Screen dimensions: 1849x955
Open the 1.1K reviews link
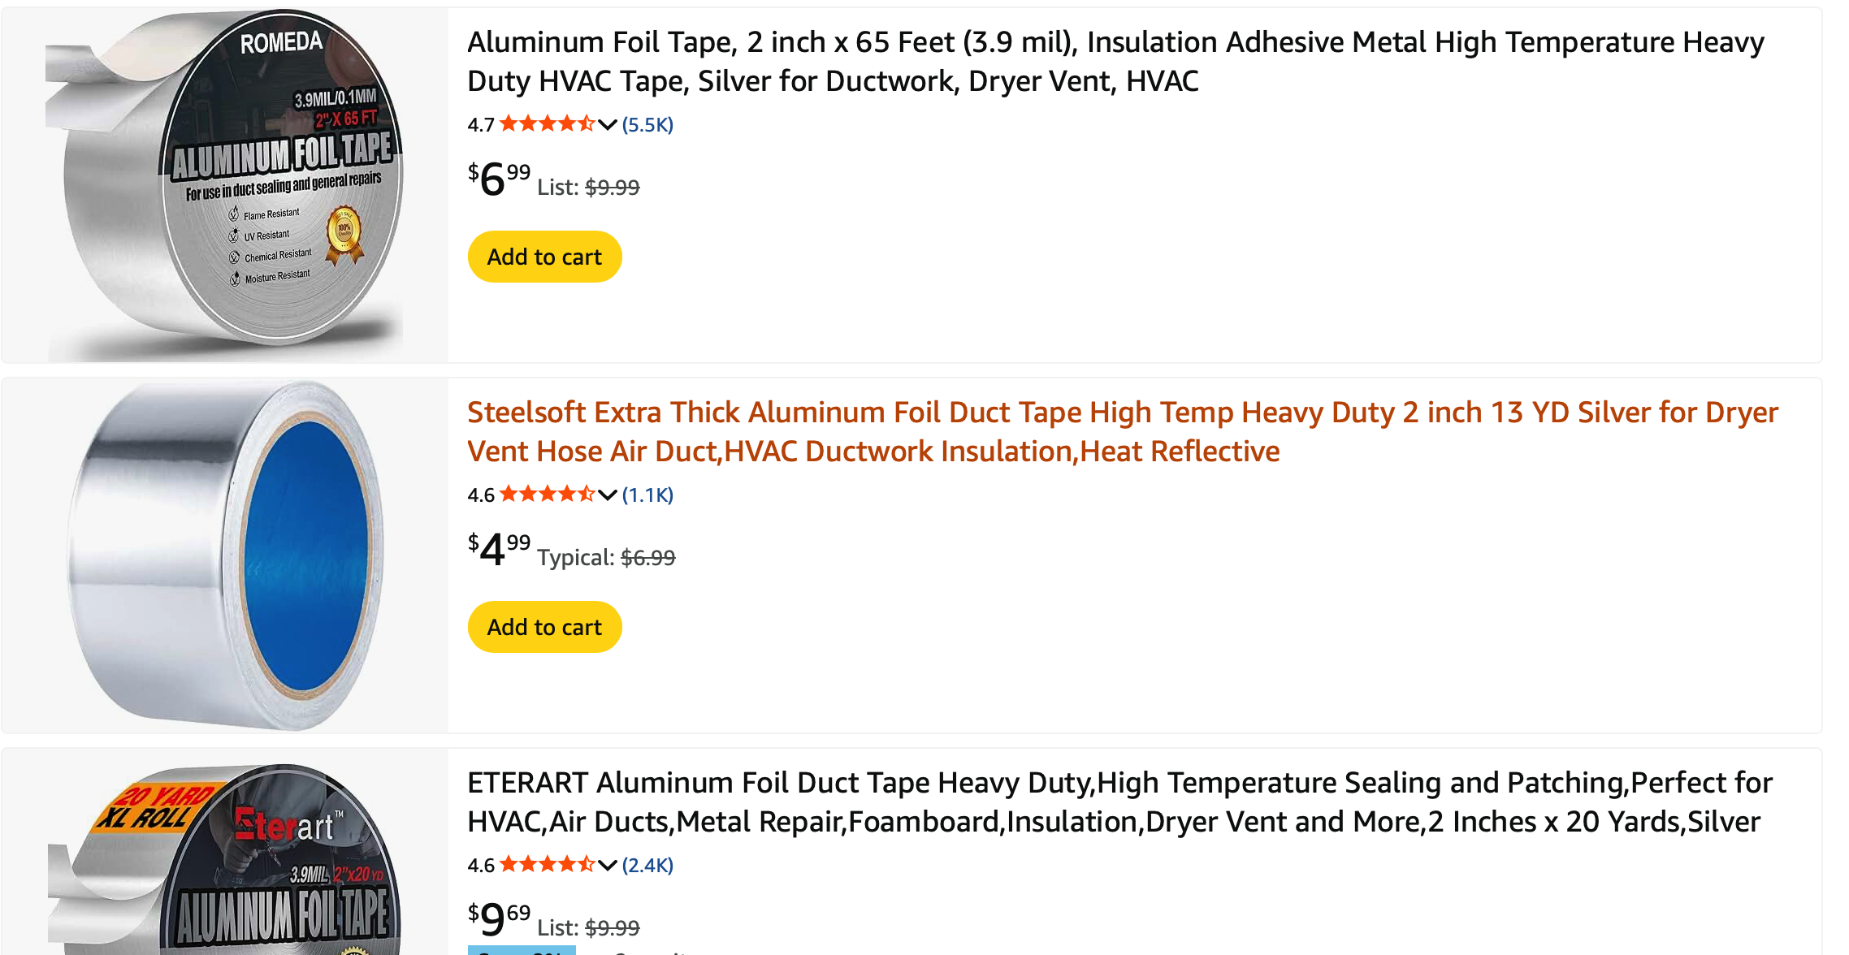pyautogui.click(x=647, y=495)
